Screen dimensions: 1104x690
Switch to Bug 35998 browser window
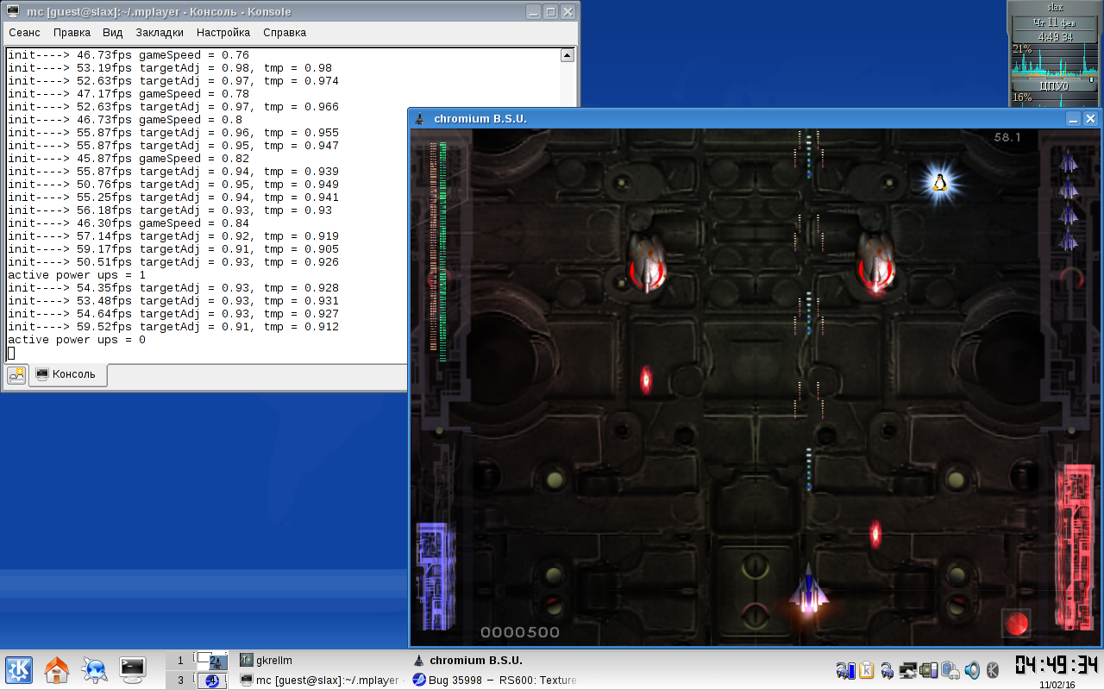[494, 681]
